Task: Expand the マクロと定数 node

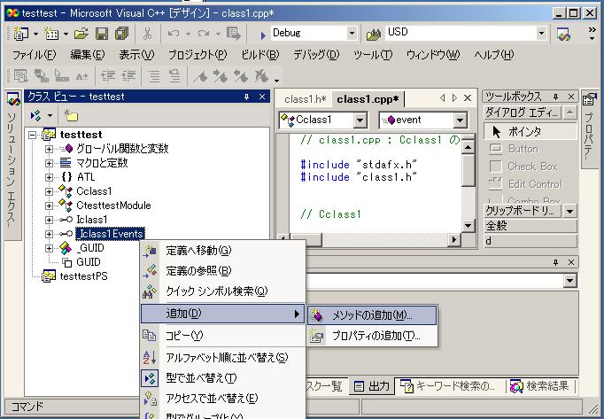Action: click(x=49, y=163)
